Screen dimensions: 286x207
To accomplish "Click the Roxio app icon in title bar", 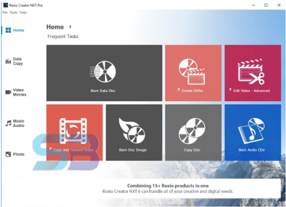I will click(6, 5).
